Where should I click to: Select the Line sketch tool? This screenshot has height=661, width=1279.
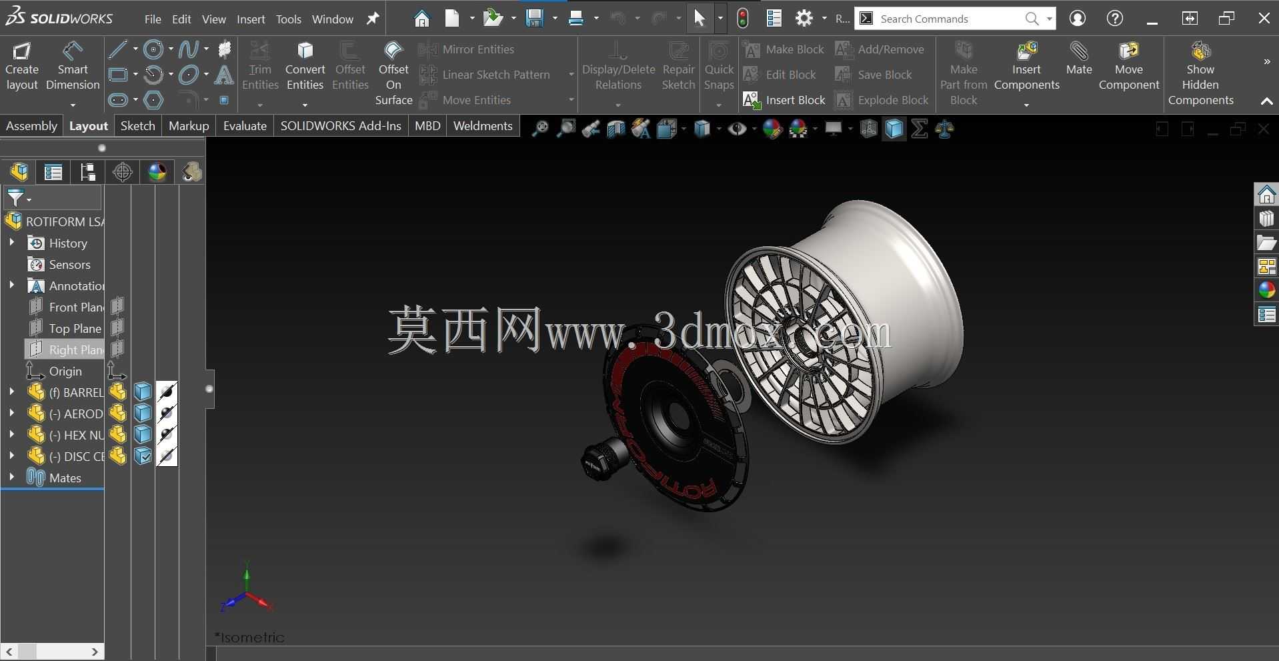pyautogui.click(x=117, y=49)
